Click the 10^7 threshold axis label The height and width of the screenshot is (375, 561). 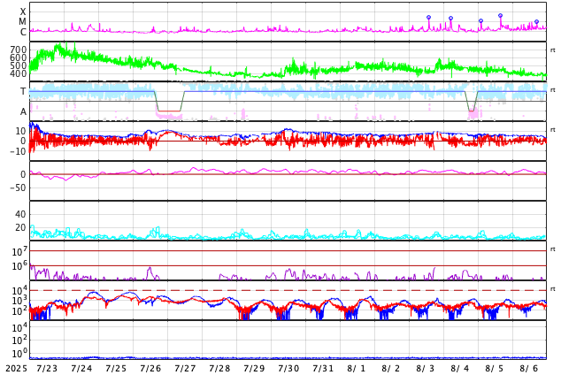pyautogui.click(x=19, y=251)
